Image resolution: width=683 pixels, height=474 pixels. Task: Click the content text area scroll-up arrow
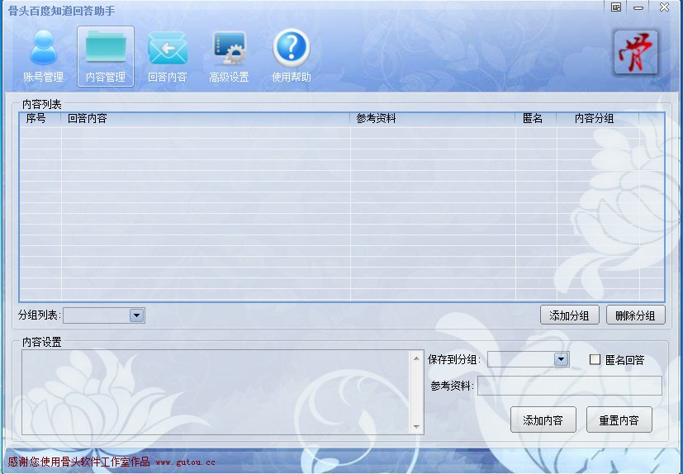(416, 358)
